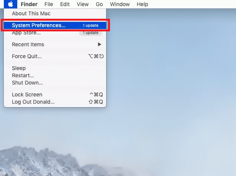Open the Go menu

[x=99, y=4]
